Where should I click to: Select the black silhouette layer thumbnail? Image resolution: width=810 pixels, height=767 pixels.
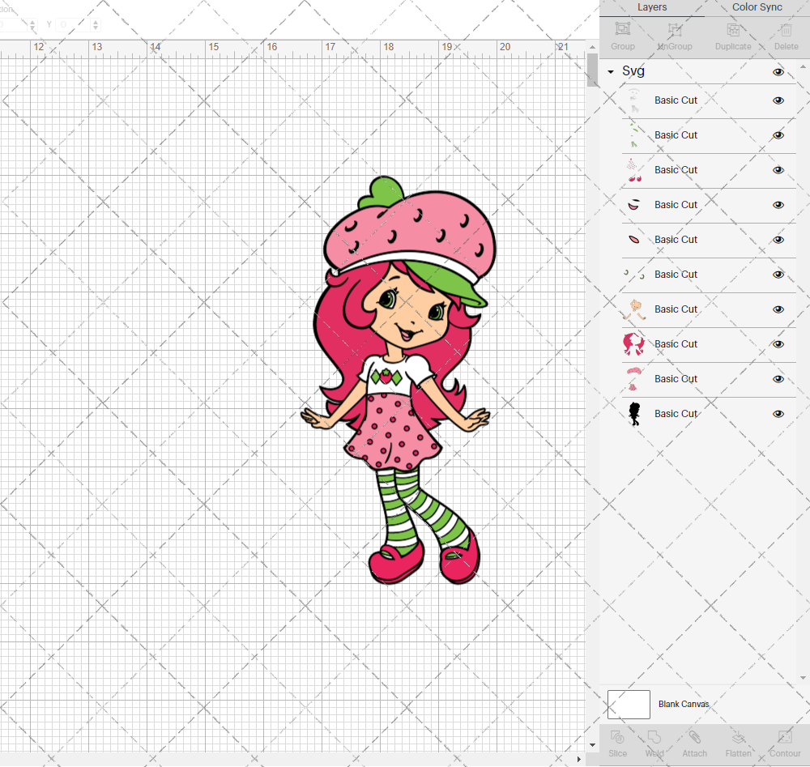click(634, 414)
